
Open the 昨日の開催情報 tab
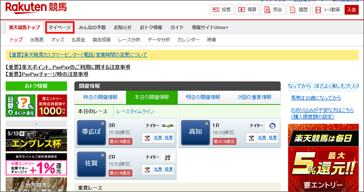(x=100, y=97)
